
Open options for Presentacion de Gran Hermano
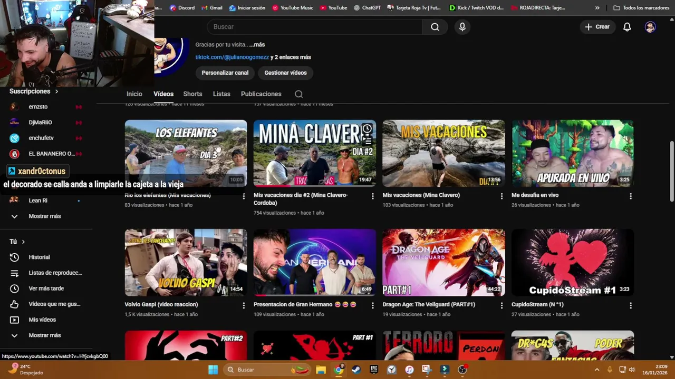[x=372, y=305]
